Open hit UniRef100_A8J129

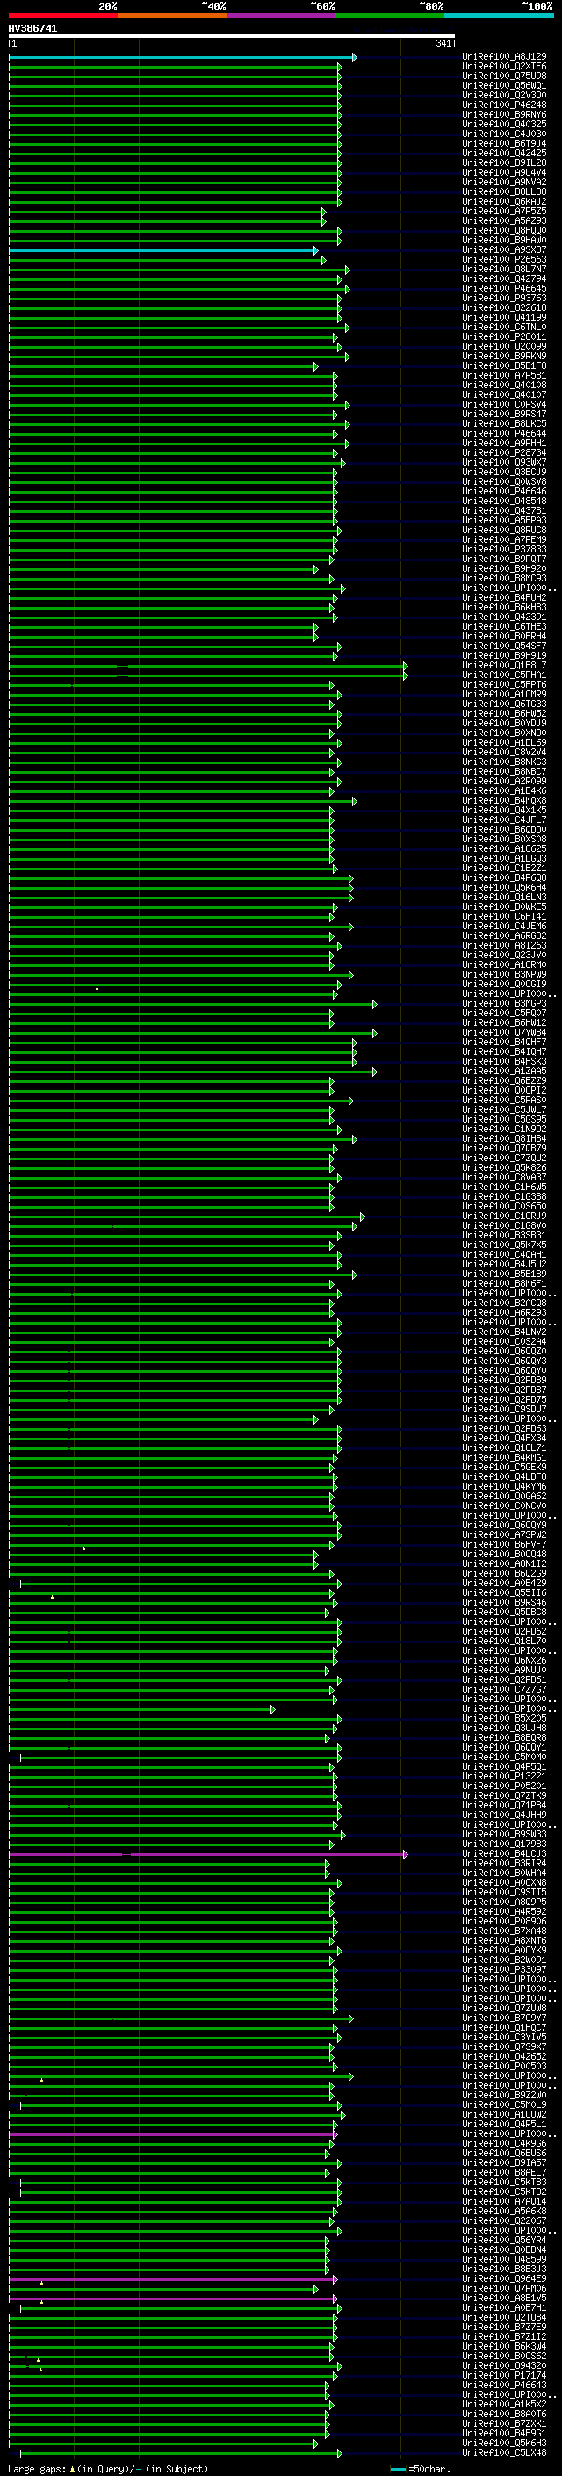504,57
